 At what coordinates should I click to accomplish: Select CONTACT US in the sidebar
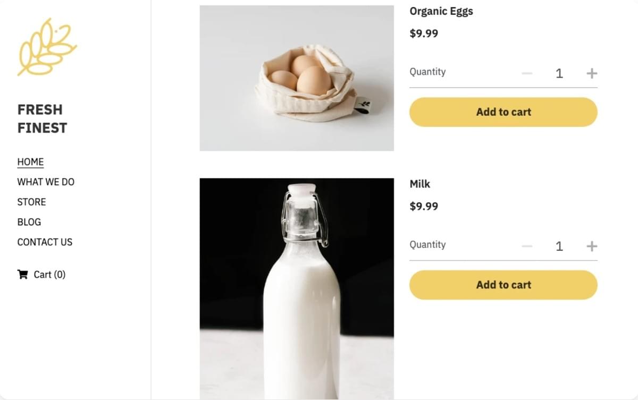[x=45, y=242]
